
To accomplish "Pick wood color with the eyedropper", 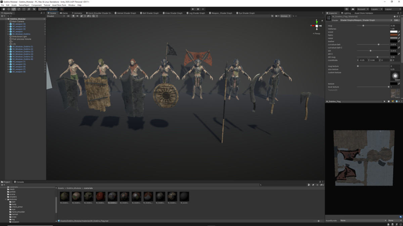I will pyautogui.click(x=399, y=32).
